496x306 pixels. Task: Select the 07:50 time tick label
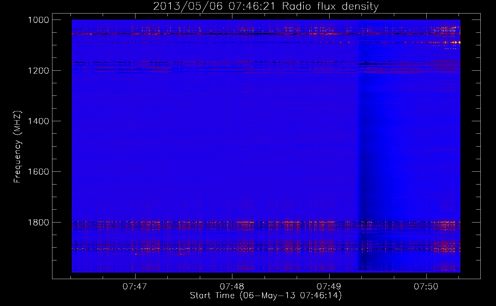[x=426, y=287]
